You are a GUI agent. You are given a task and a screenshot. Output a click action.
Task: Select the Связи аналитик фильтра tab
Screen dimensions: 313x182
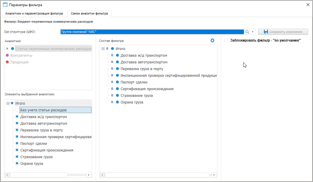pyautogui.click(x=89, y=13)
